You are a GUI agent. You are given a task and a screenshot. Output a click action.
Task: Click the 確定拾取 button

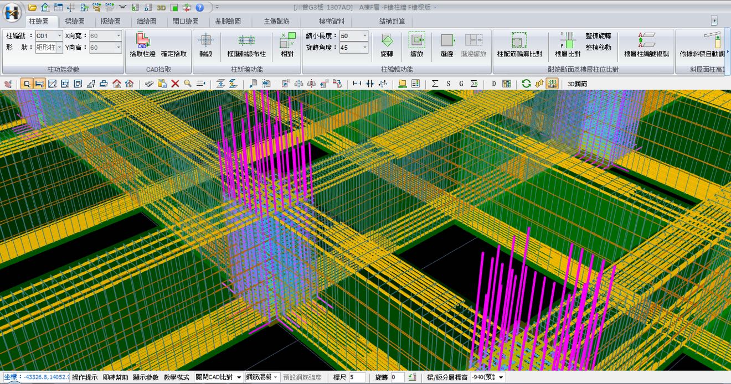(174, 54)
